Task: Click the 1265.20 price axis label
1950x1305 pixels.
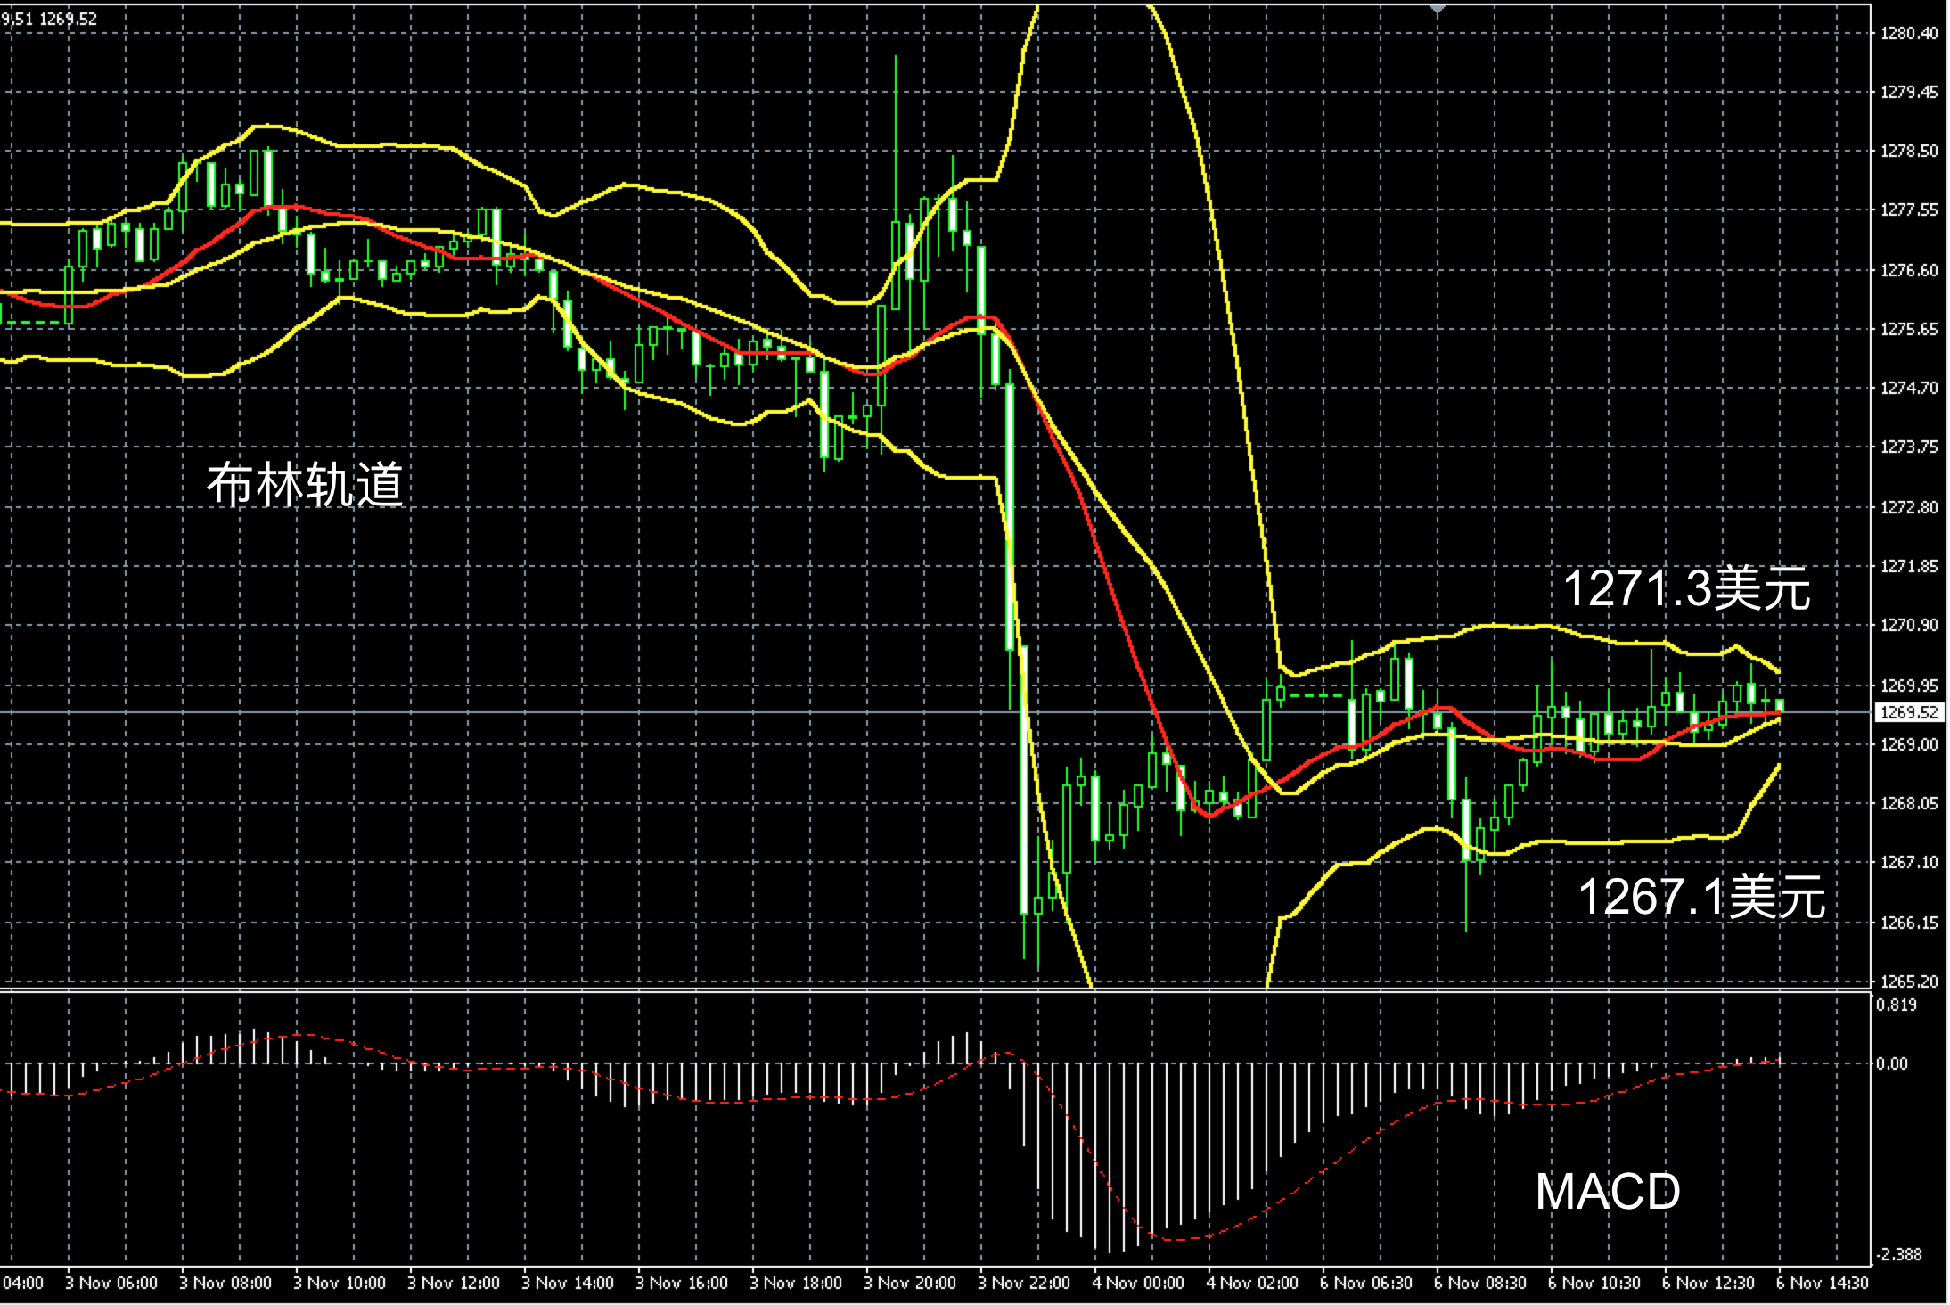Action: [x=1908, y=981]
